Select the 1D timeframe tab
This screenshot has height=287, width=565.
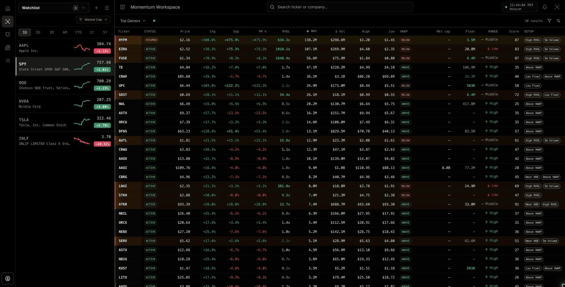pos(25,32)
